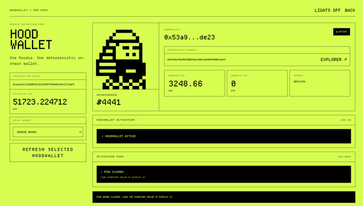Click the BACK link in header
Screen dimensions: 363x206
350,11
